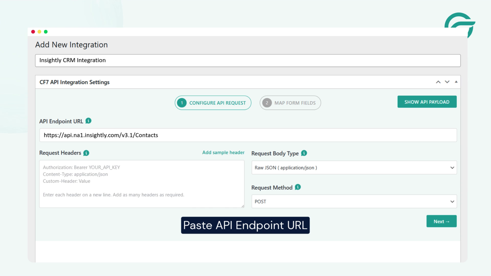Click the Request Body Type info icon
The width and height of the screenshot is (491, 276).
(304, 153)
